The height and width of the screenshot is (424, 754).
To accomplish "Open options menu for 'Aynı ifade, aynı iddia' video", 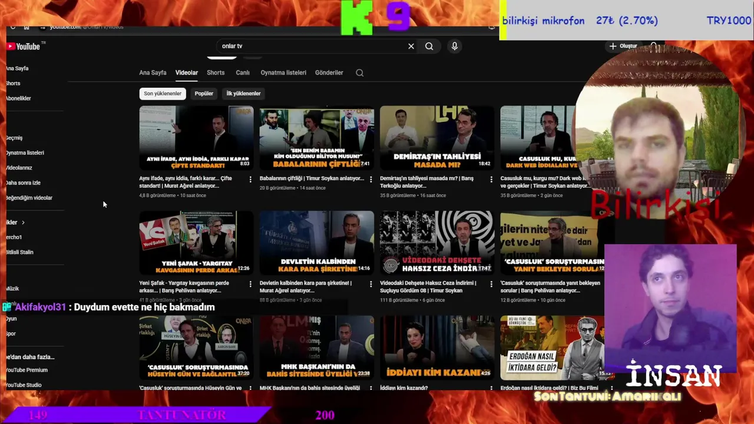I will pos(250,179).
